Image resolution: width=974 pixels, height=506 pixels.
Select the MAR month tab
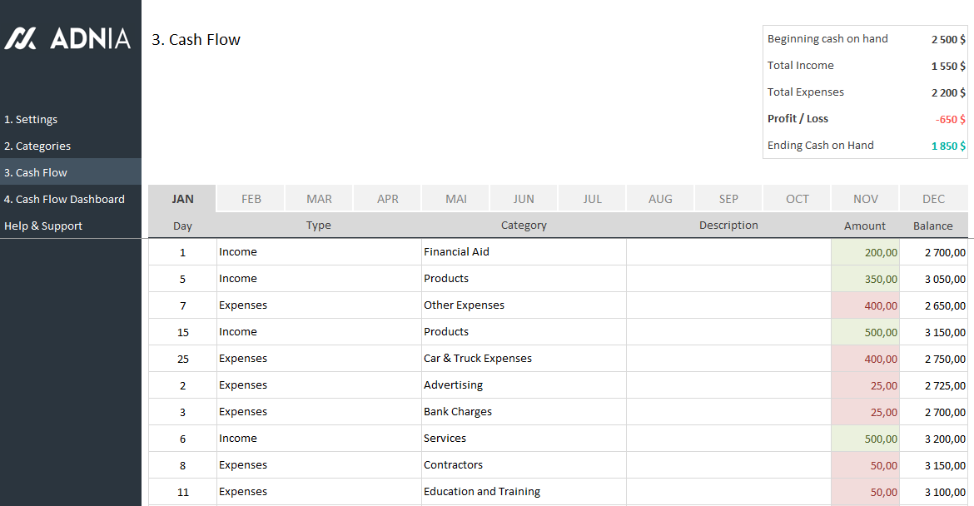[319, 199]
